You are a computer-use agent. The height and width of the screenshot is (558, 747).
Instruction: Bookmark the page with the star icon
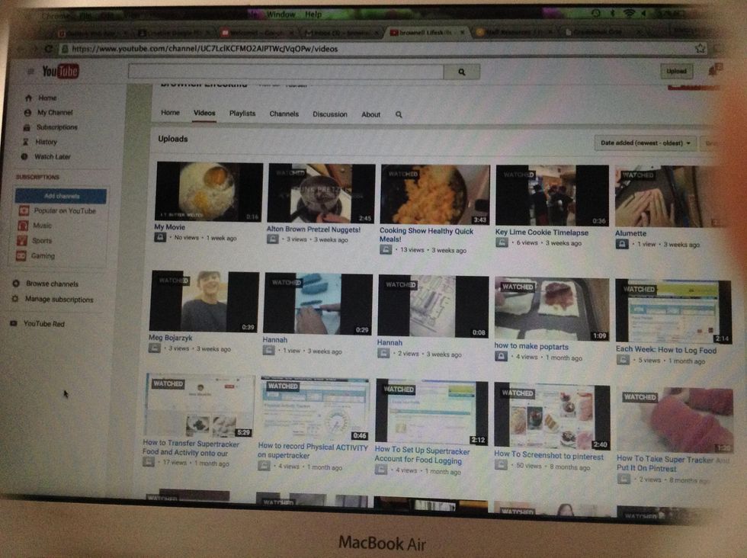pyautogui.click(x=700, y=48)
